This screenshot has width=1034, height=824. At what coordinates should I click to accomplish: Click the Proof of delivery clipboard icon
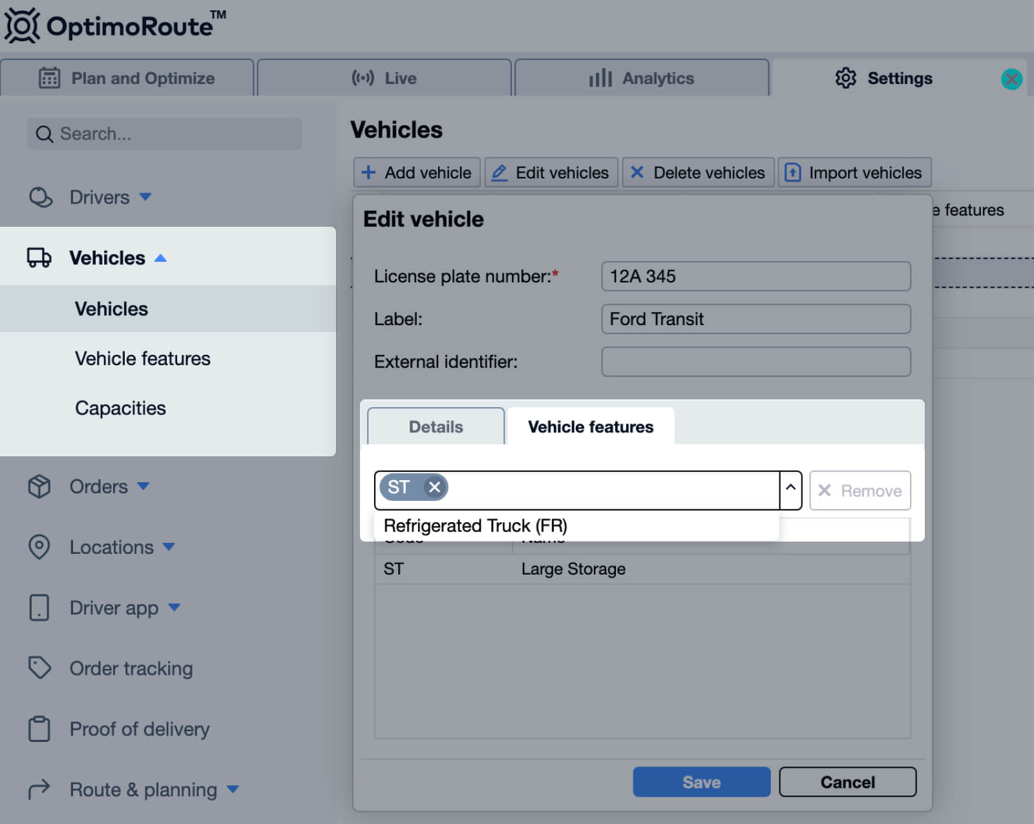(x=39, y=728)
